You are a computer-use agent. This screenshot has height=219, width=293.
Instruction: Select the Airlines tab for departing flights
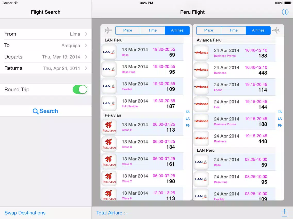click(177, 30)
